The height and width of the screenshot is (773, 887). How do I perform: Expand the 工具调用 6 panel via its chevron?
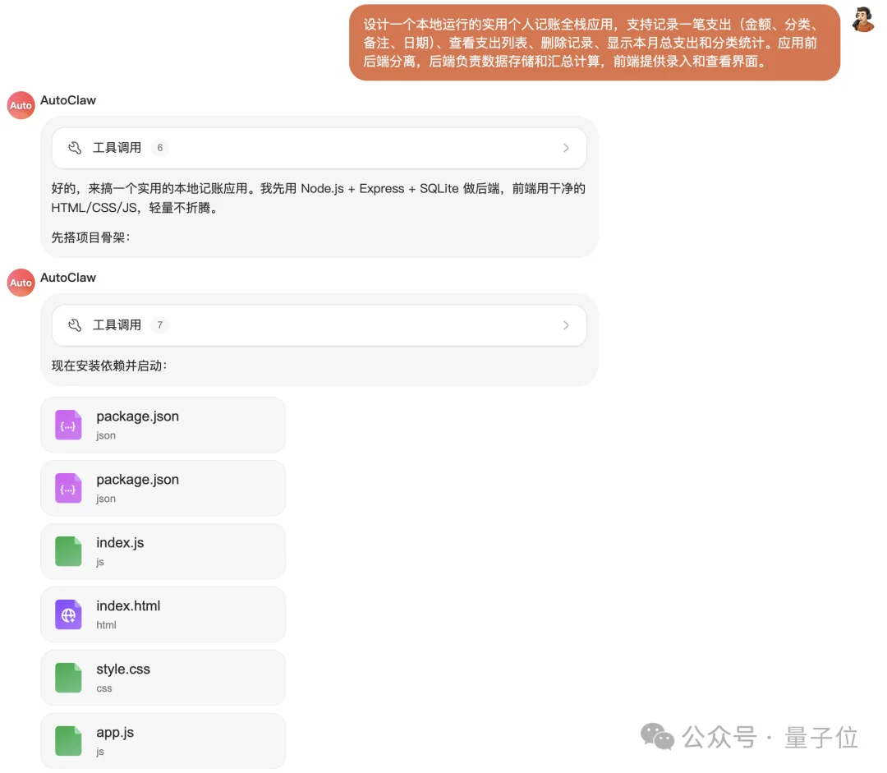tap(566, 147)
